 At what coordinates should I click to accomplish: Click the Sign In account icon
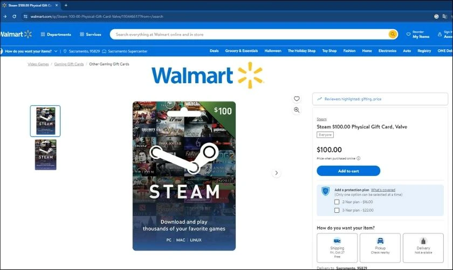coord(440,34)
